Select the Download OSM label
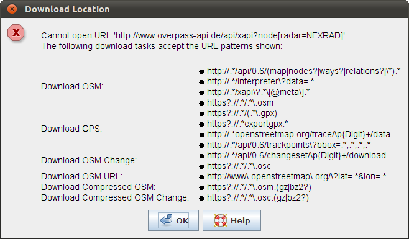 tap(72, 86)
